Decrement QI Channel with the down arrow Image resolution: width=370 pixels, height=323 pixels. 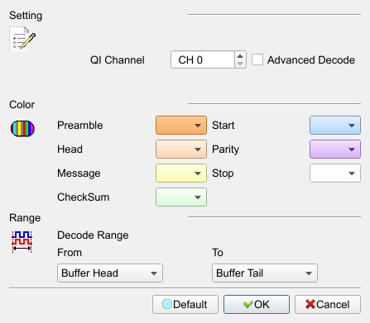(x=240, y=64)
